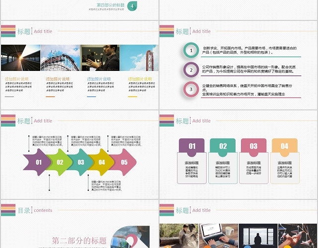Open the train station platform photo
Screen dimensions: 318x248
[x=21, y=58]
